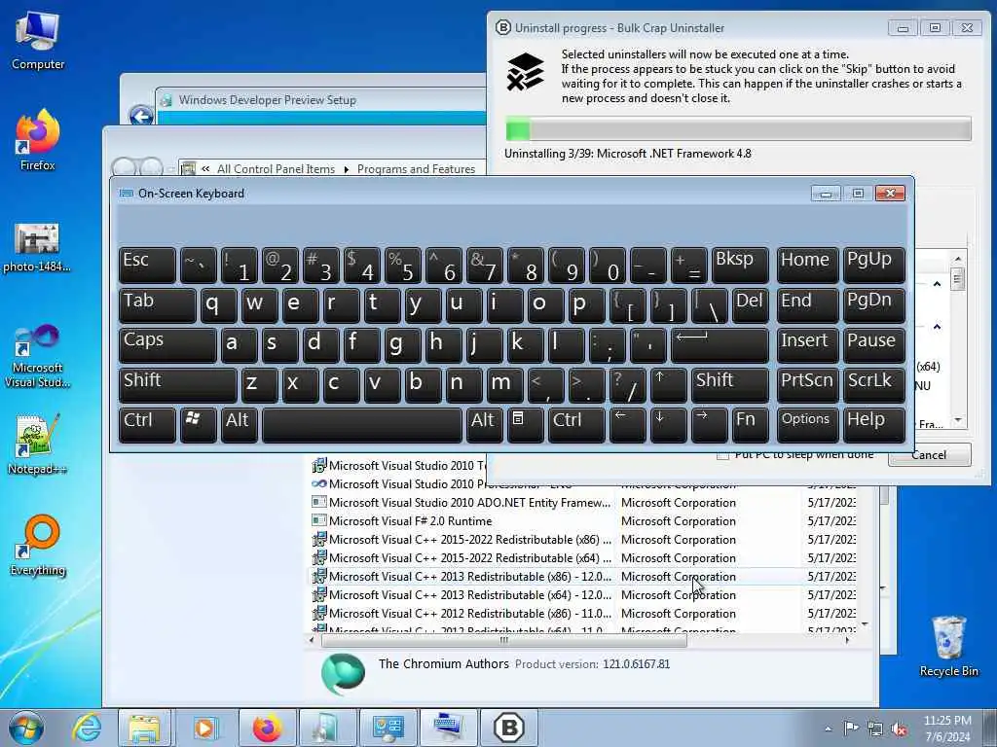Switch to Firefox in the taskbar
This screenshot has height=747, width=997.
pos(267,728)
